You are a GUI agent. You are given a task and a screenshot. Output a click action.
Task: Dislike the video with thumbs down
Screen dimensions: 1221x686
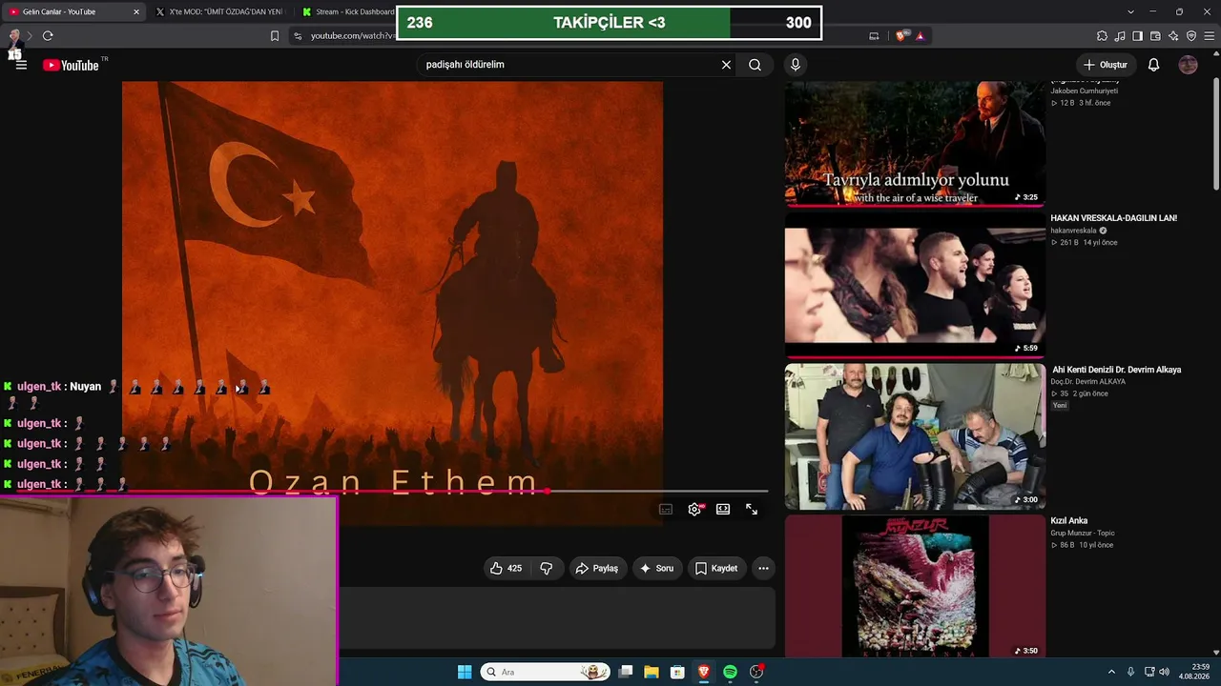[547, 568]
